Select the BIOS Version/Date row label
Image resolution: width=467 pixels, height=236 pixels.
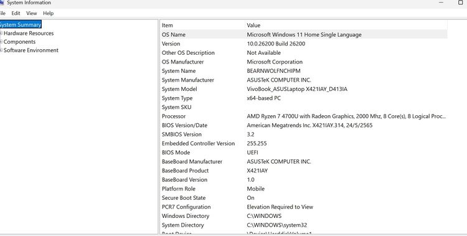pos(185,125)
